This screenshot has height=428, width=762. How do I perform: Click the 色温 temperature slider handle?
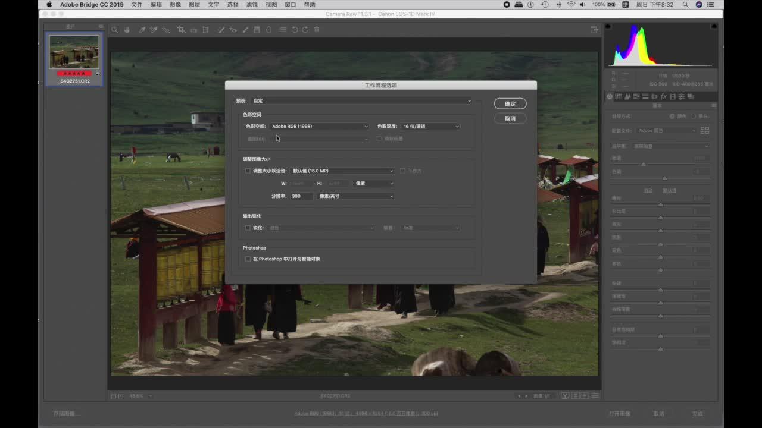click(x=643, y=164)
